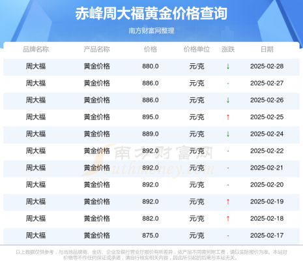Click the red up arrow for 2025-02-19
This screenshot has height=261, width=303.
tap(228, 202)
